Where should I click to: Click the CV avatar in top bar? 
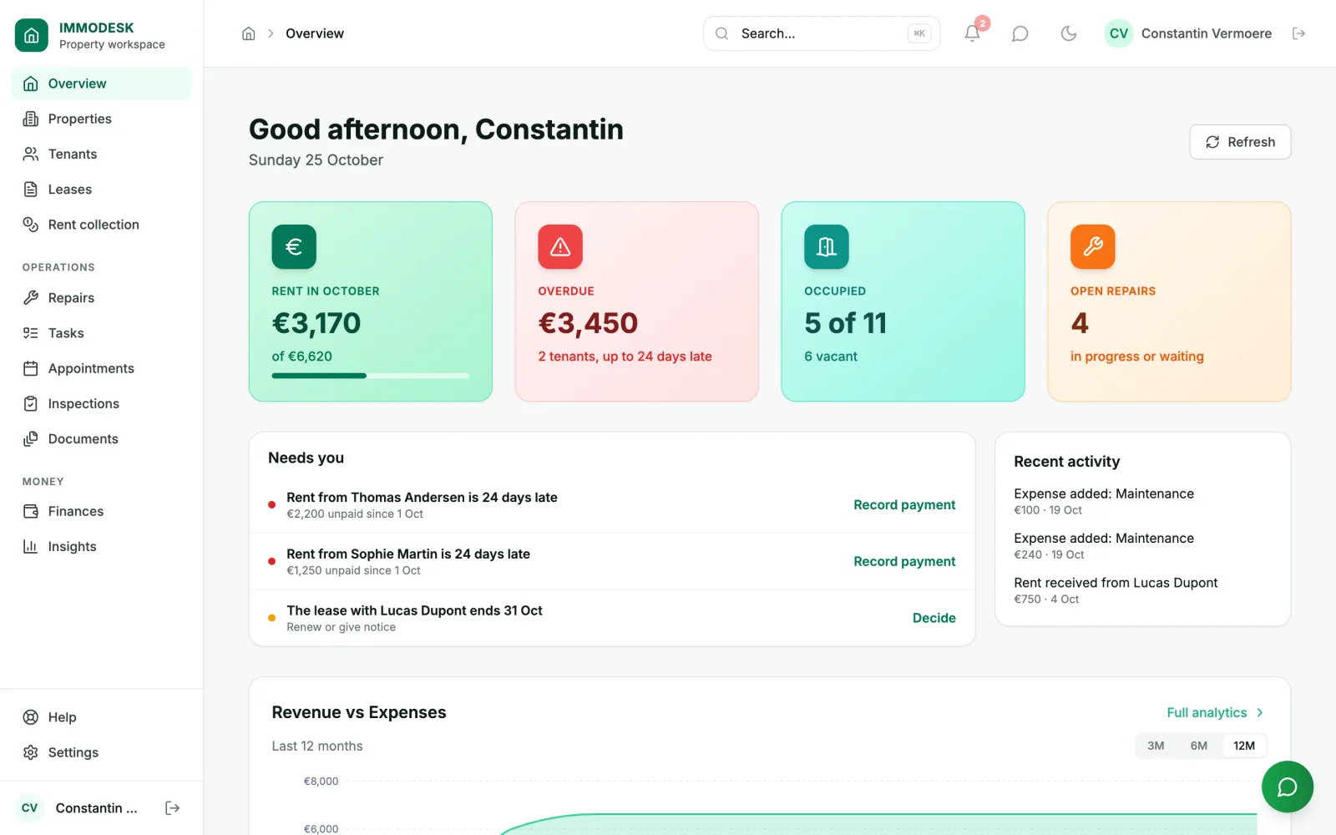pos(1119,33)
